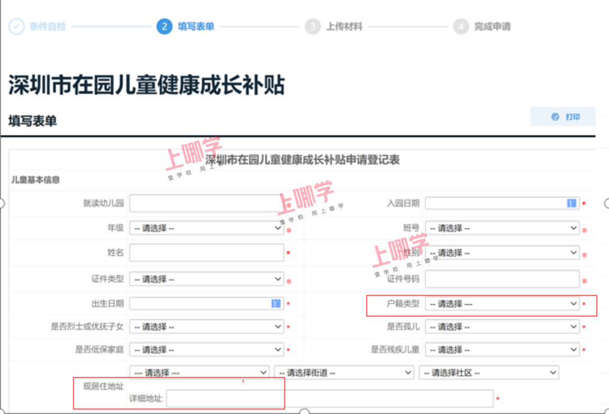This screenshot has width=609, height=414.
Task: Open the 是否残疾儿童 dropdown
Action: click(x=502, y=349)
